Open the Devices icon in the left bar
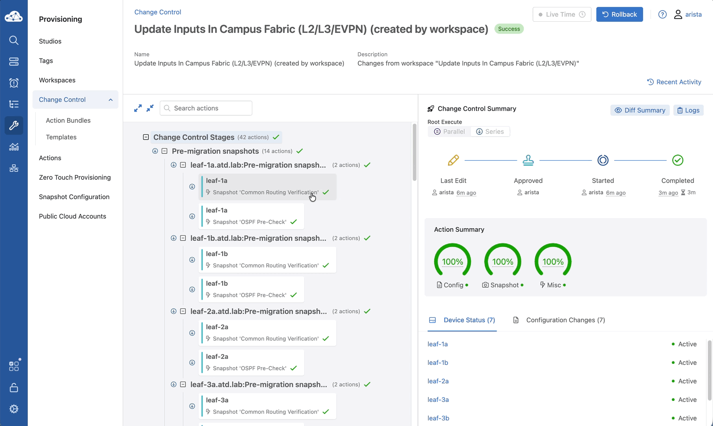This screenshot has height=426, width=713. [14, 62]
